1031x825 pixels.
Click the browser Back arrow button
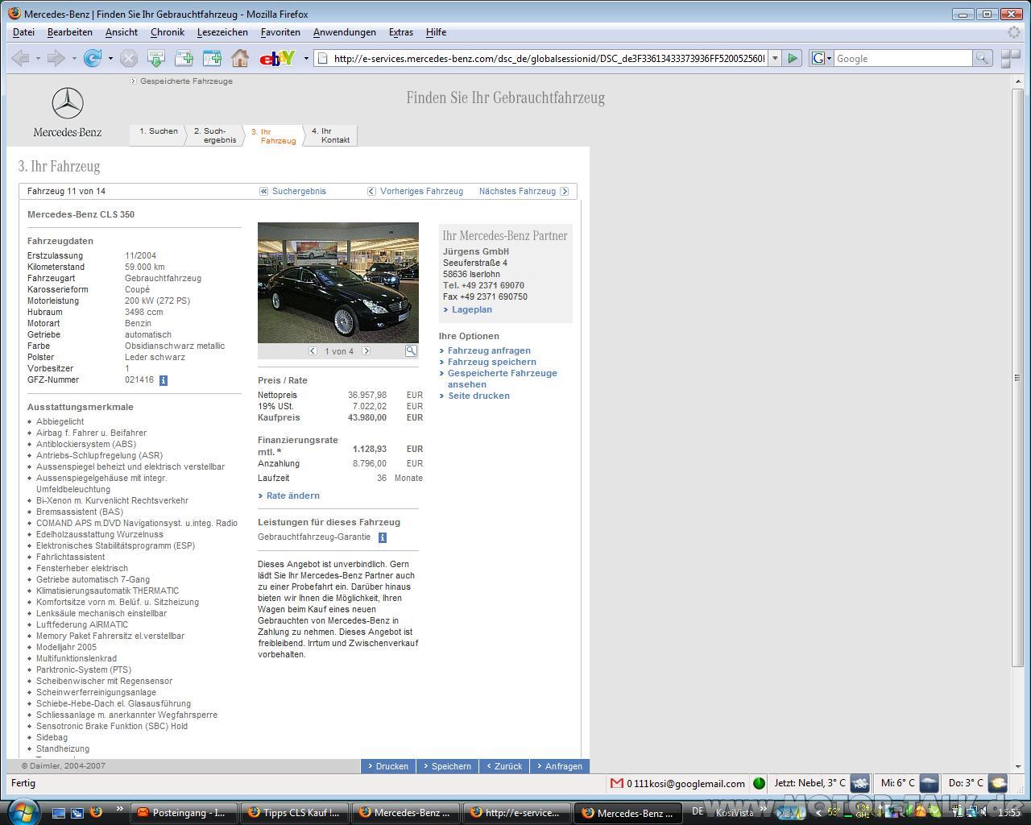[21, 58]
